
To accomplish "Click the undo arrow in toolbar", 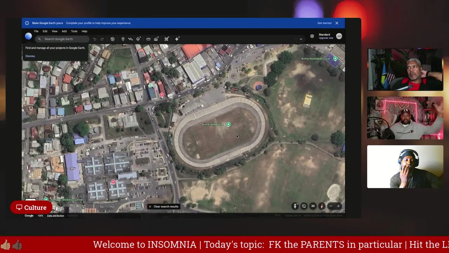I will pos(95,39).
